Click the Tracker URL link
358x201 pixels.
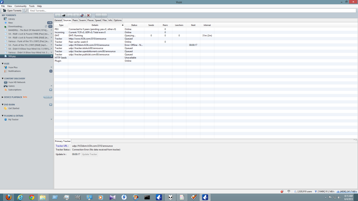click(62, 146)
